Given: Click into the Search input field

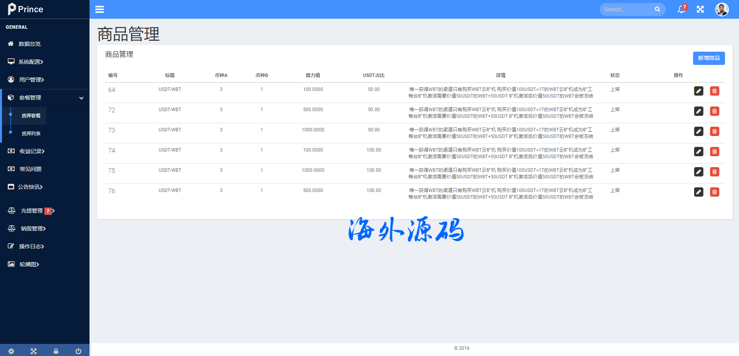Looking at the screenshot, I should coord(627,9).
